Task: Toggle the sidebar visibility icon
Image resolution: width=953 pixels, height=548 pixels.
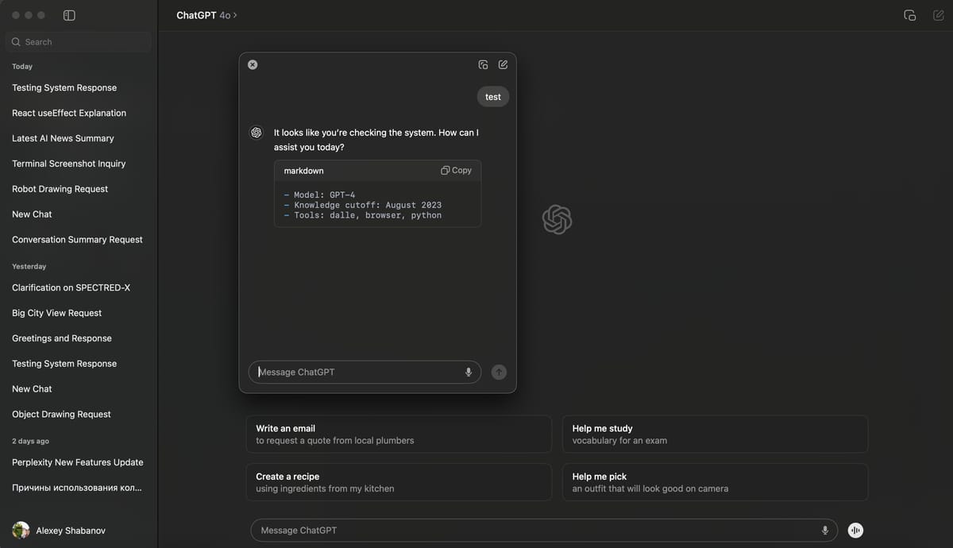Action: [68, 14]
